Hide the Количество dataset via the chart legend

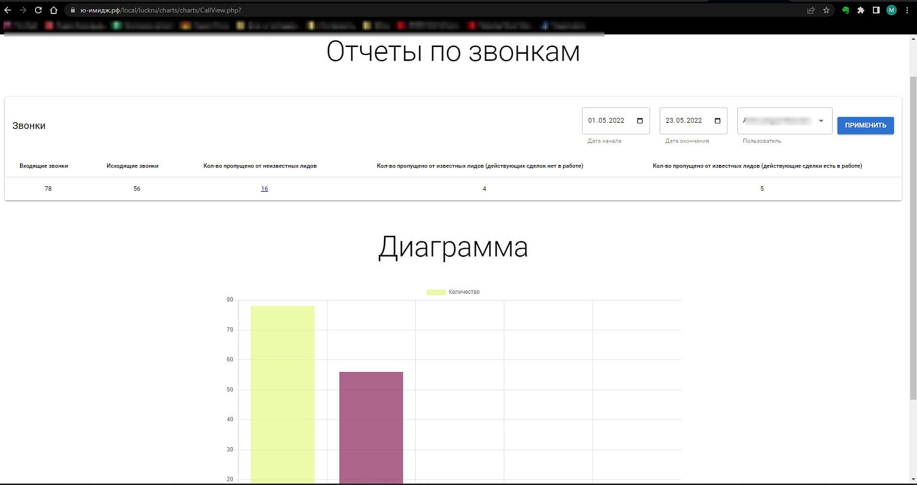point(463,292)
